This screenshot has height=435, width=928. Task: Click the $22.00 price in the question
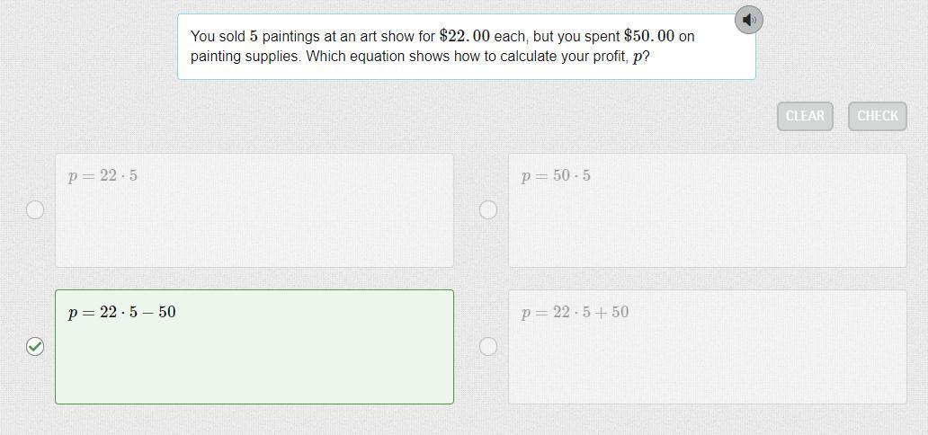point(464,36)
